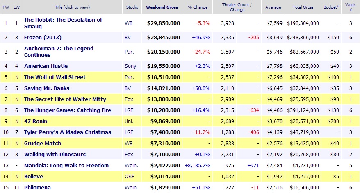Sort by the Total Gross column header
The height and width of the screenshot is (193, 360).
303,7
